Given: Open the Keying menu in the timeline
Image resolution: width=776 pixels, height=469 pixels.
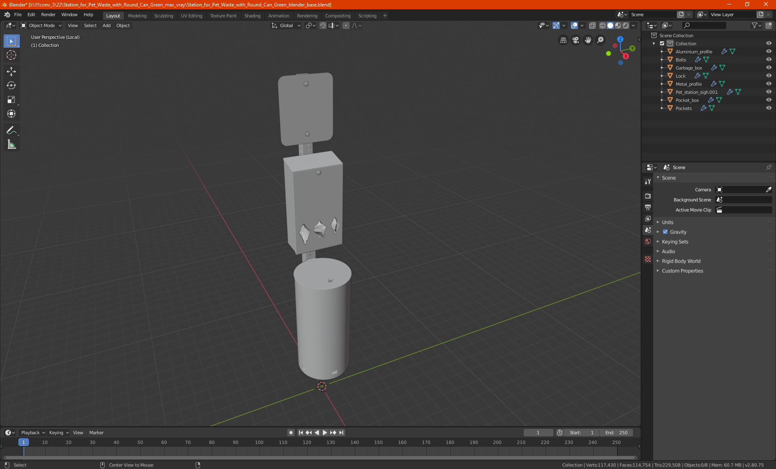Looking at the screenshot, I should 59,433.
